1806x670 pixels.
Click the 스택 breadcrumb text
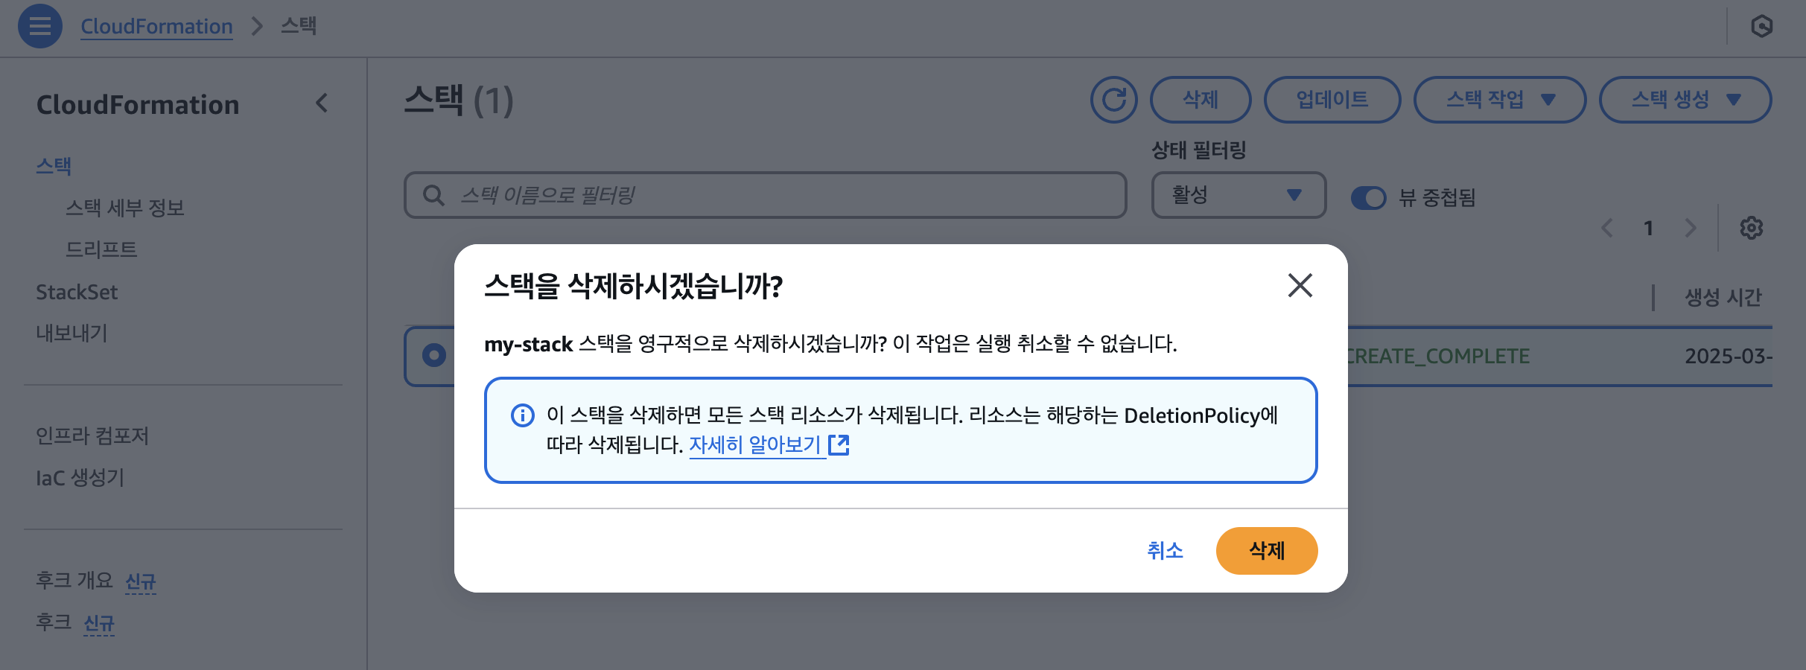(x=299, y=26)
